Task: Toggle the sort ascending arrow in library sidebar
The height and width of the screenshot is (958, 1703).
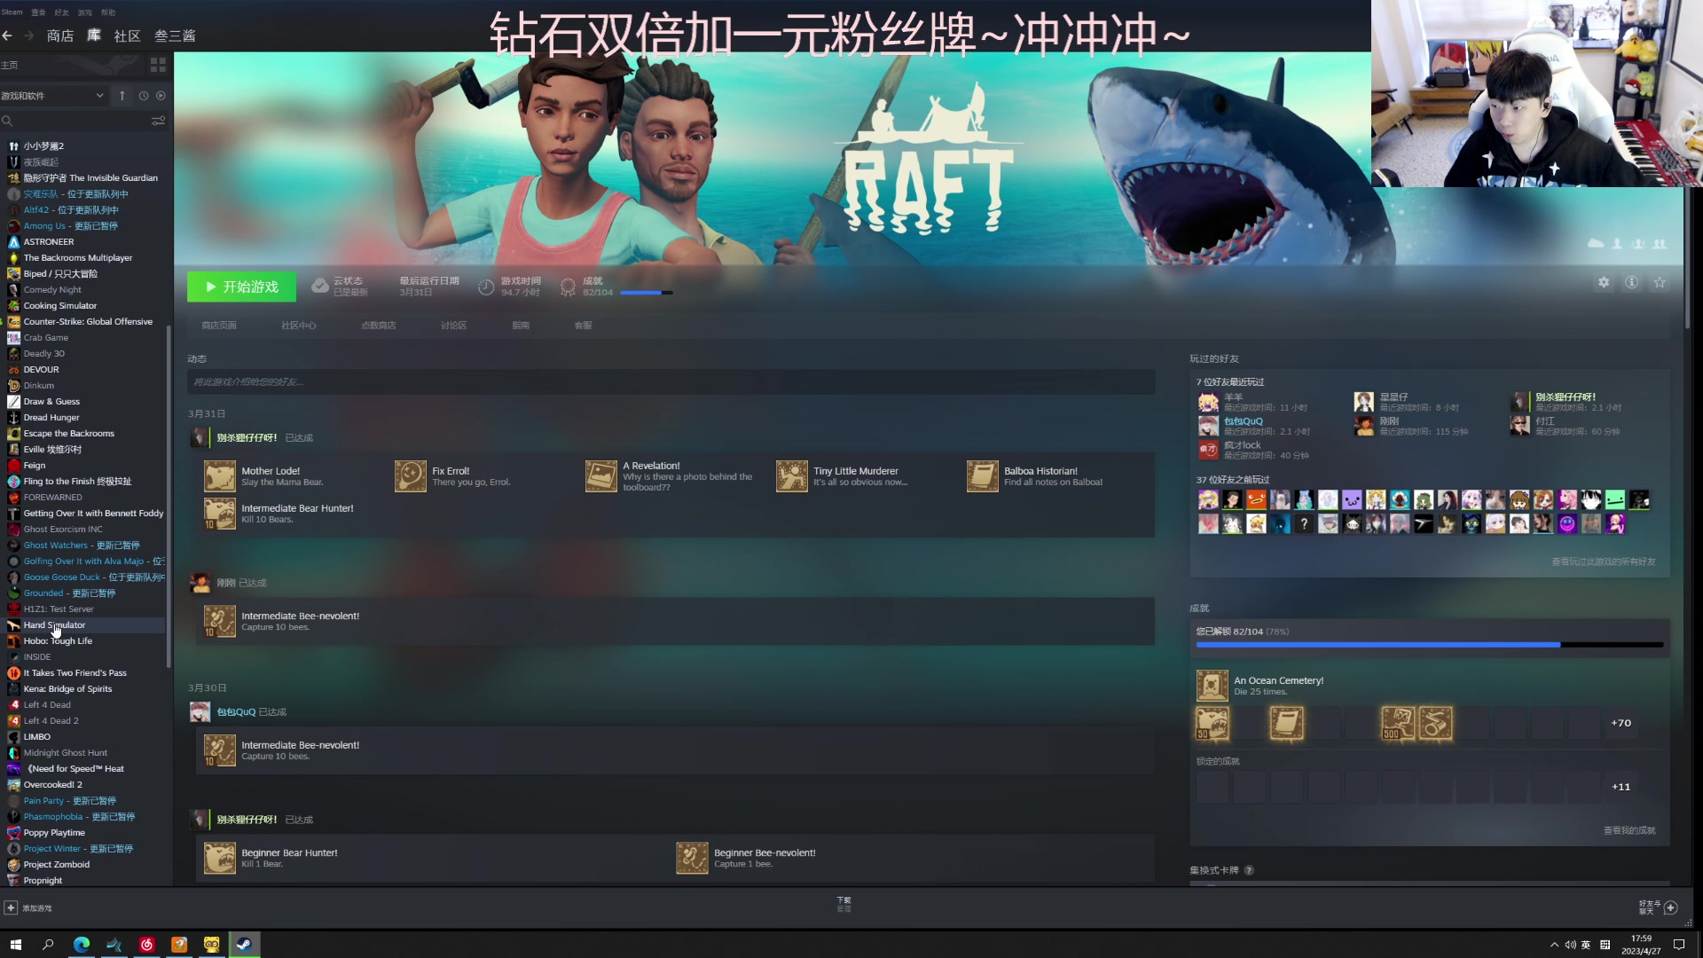Action: (x=122, y=95)
